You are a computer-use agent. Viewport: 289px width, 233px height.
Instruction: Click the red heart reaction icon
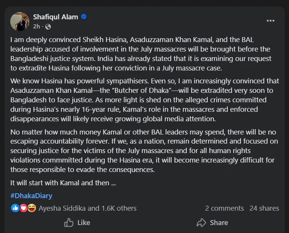click(x=23, y=208)
